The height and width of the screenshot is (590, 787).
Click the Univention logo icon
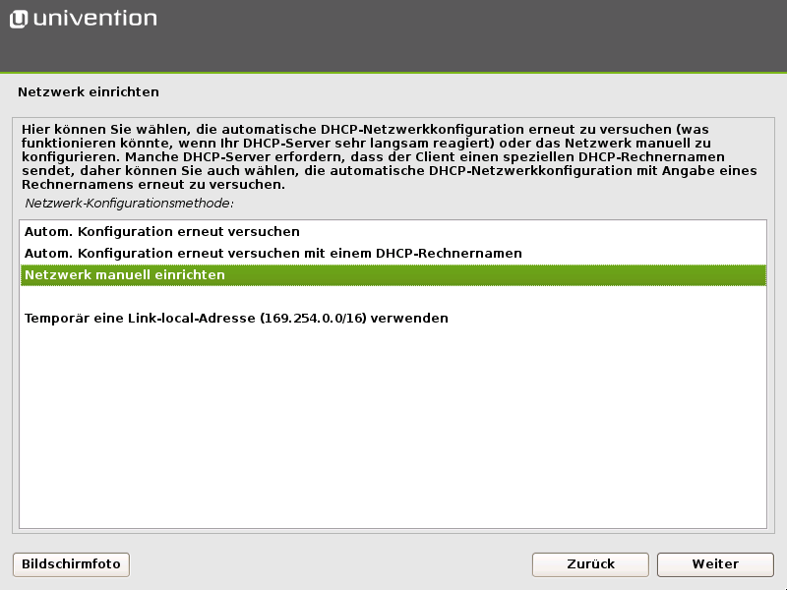click(19, 19)
